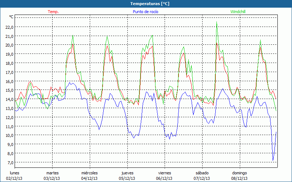The image size is (292, 182).
Task: Click the "Temperaturas [°C]" chart title
Action: coord(150,4)
